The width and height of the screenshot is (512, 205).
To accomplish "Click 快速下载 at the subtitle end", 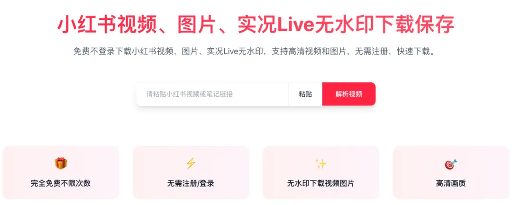I will tap(413, 51).
